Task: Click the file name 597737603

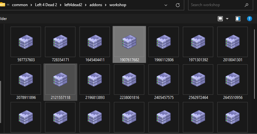Action: (x=26, y=60)
